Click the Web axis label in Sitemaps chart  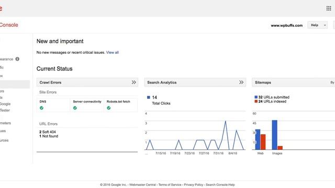260,153
